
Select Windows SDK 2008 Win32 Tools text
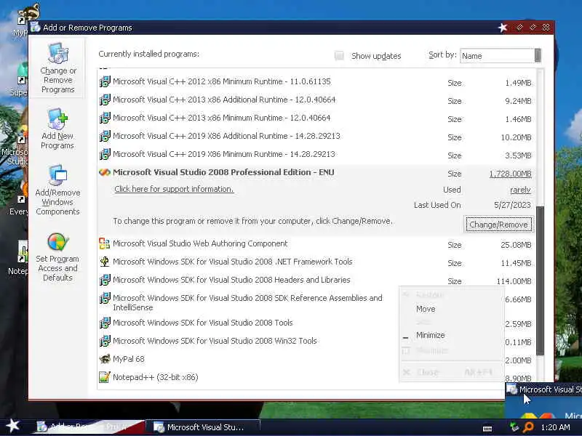click(215, 341)
